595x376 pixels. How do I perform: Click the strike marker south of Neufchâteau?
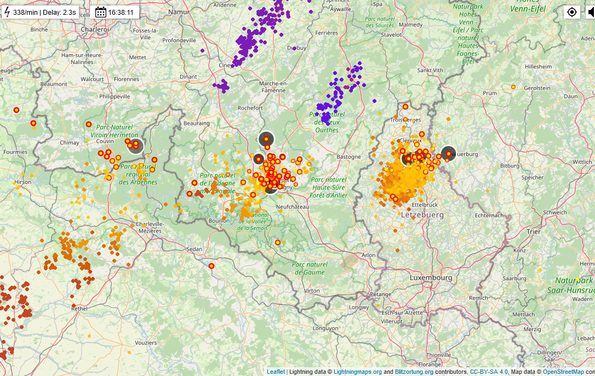tap(278, 242)
